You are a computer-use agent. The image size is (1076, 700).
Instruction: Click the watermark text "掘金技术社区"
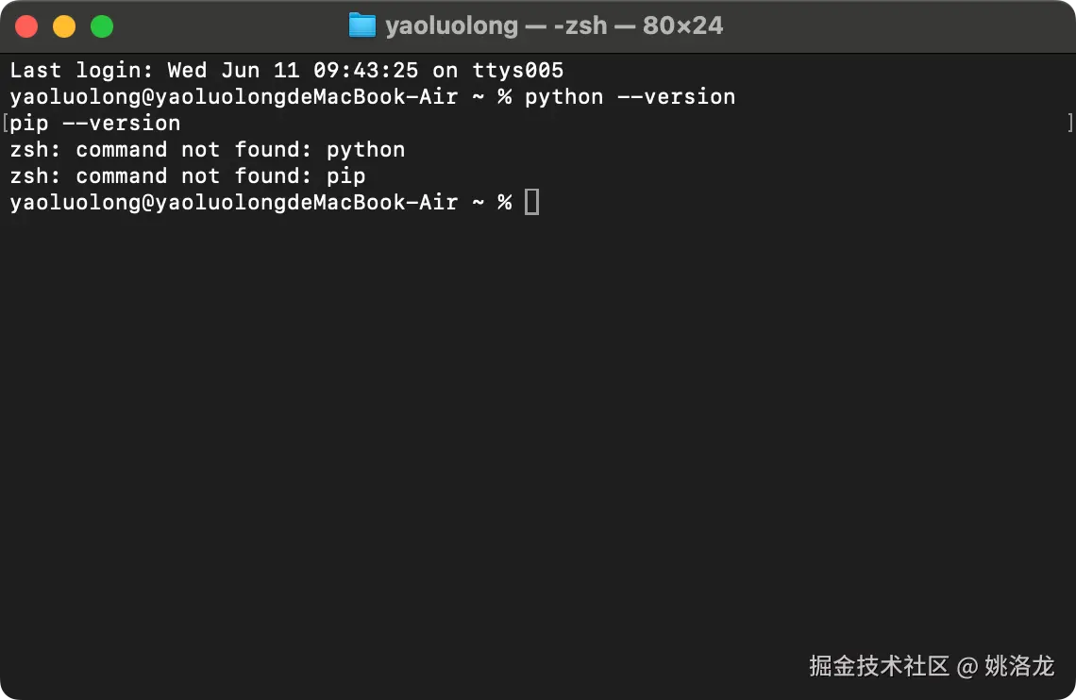pos(879,666)
